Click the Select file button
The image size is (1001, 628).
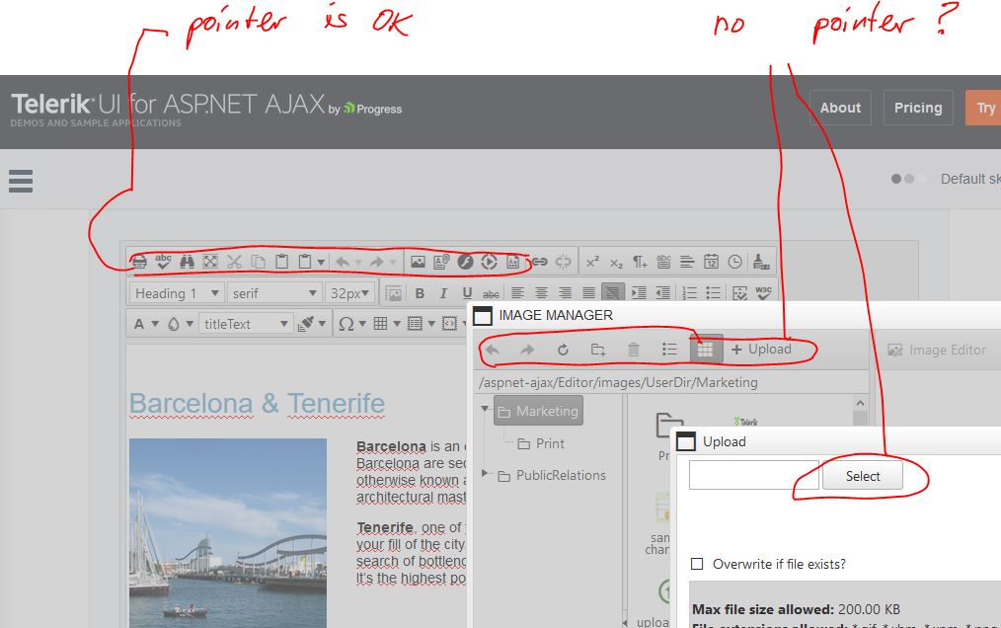click(863, 476)
